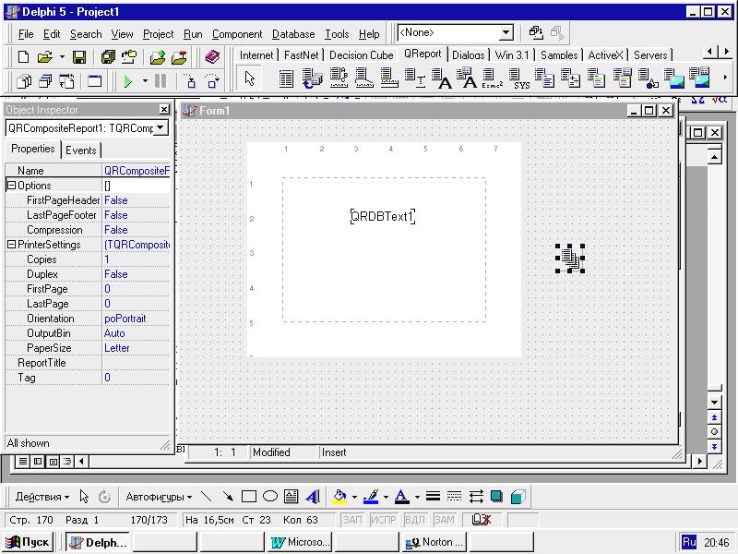This screenshot has width=738, height=554.
Task: Toggle the ЗАП indicator in Word status bar
Action: tap(352, 520)
